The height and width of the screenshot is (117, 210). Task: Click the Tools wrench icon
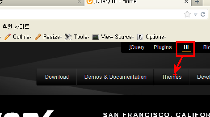(x=68, y=37)
